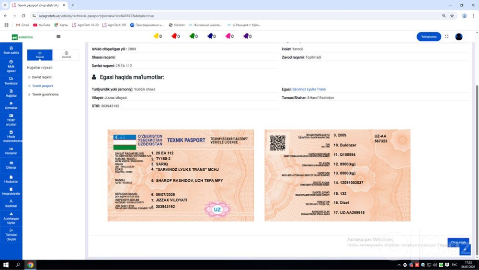Click the РУС language indicator
Screen dimensions: 479x270
pos(455,265)
